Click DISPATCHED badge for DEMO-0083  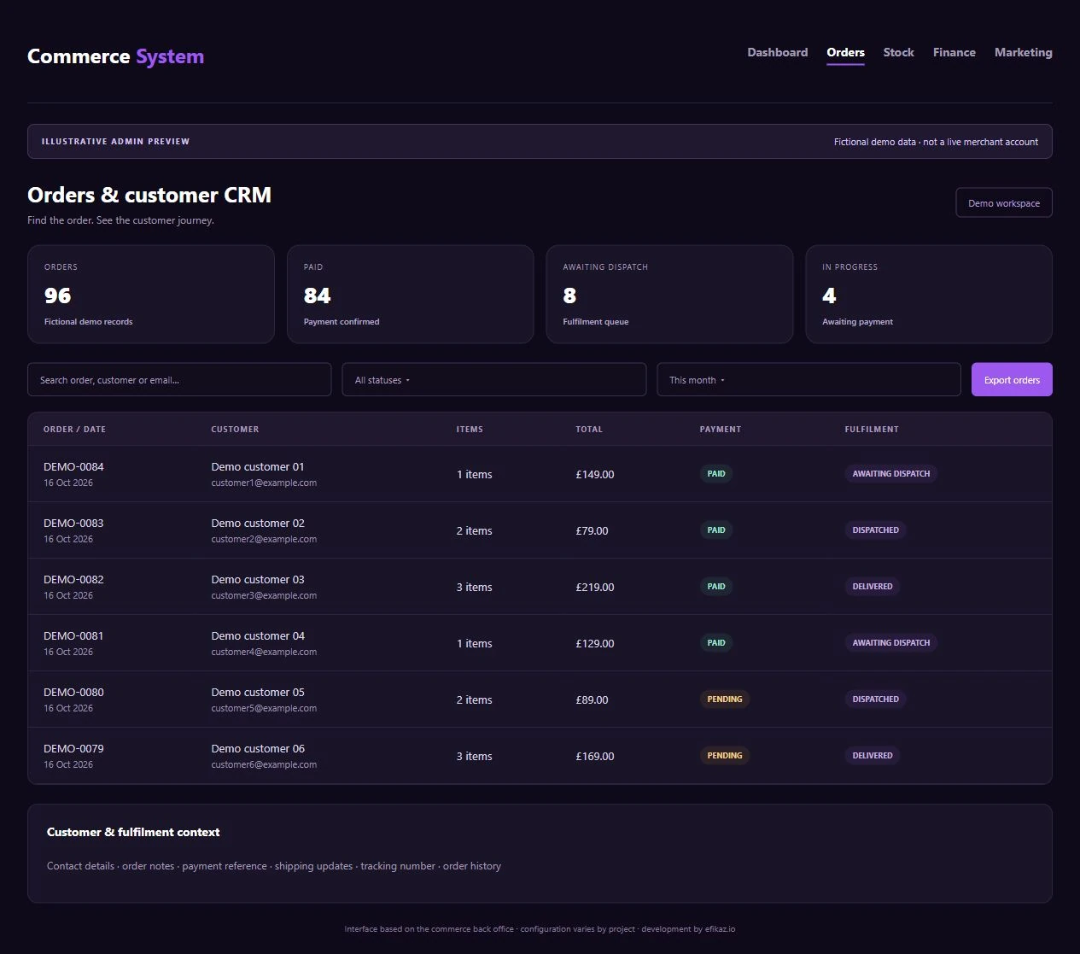coord(876,530)
